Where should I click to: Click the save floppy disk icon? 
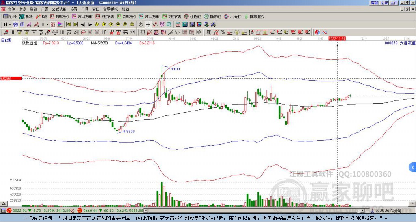pyautogui.click(x=199, y=25)
